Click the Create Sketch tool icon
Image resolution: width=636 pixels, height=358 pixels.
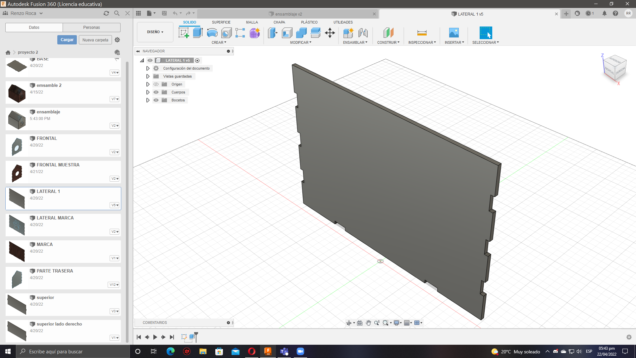184,33
